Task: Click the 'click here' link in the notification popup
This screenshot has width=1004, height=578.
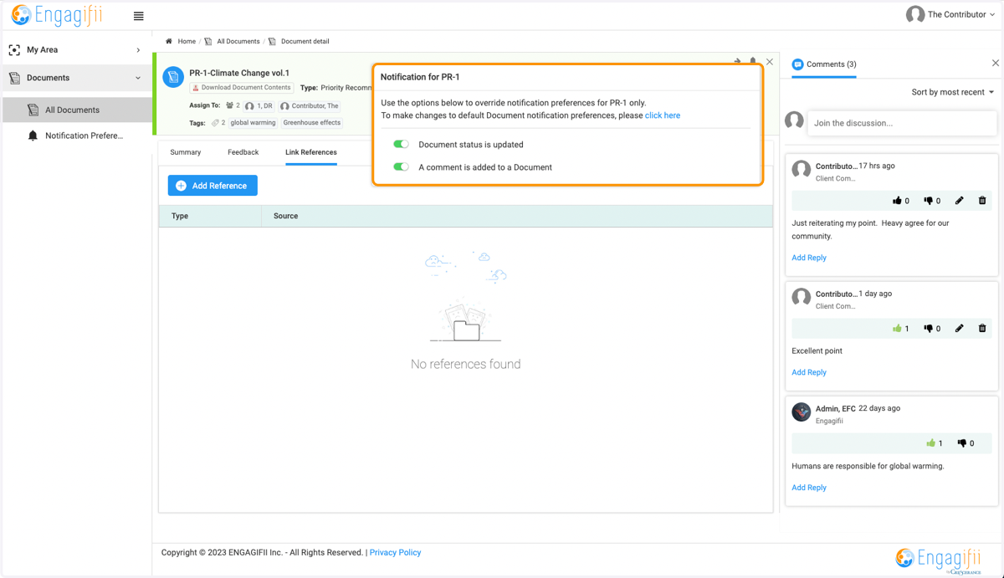Action: (663, 115)
